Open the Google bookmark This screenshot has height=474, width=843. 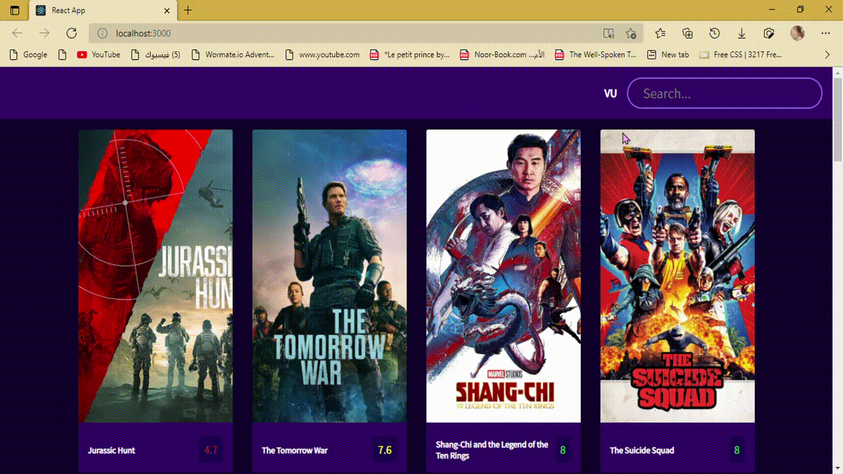point(28,55)
